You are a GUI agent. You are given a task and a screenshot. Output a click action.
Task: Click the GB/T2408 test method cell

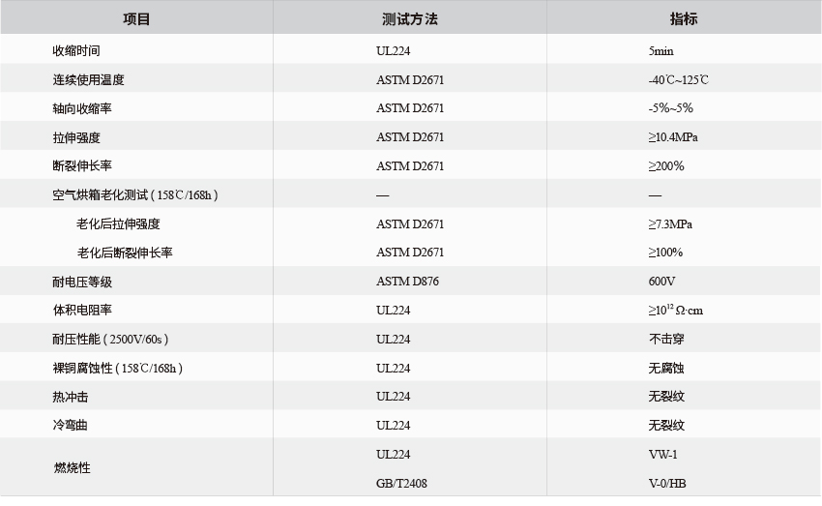[x=402, y=483]
